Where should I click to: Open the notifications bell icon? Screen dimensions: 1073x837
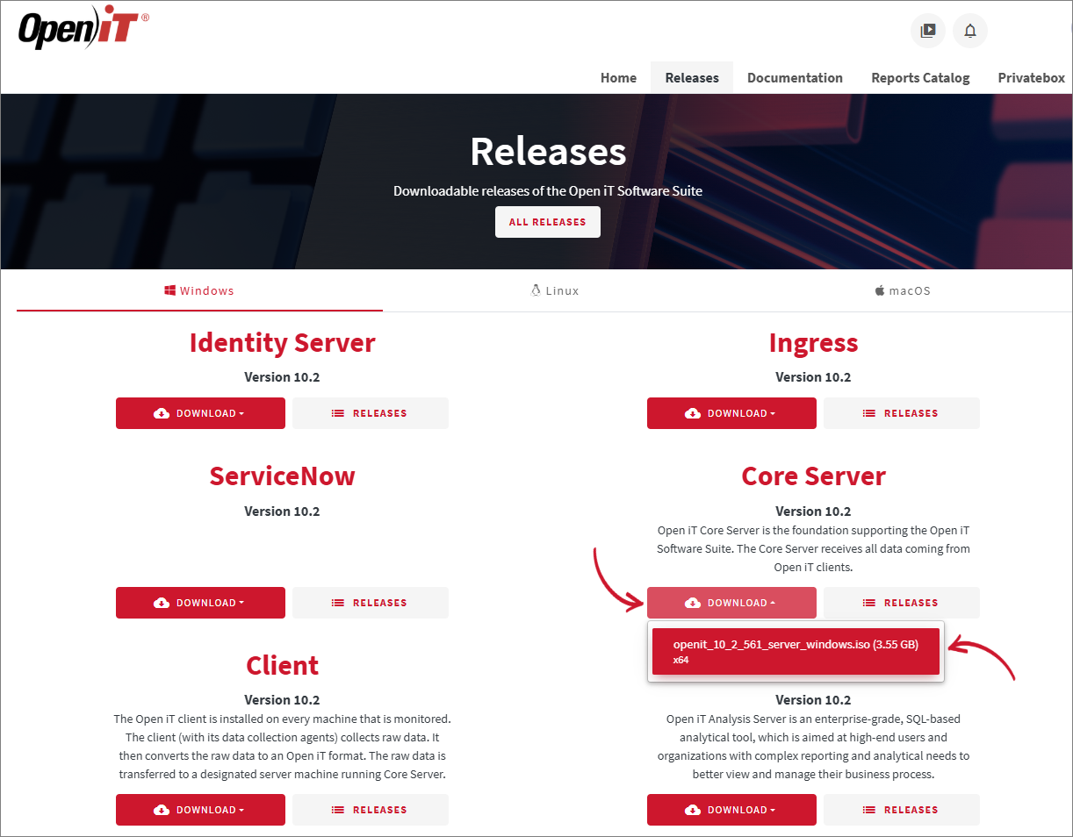(970, 31)
